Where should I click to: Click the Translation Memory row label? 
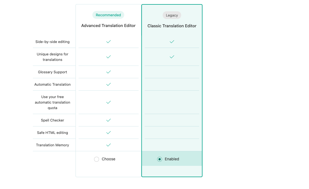pyautogui.click(x=52, y=145)
